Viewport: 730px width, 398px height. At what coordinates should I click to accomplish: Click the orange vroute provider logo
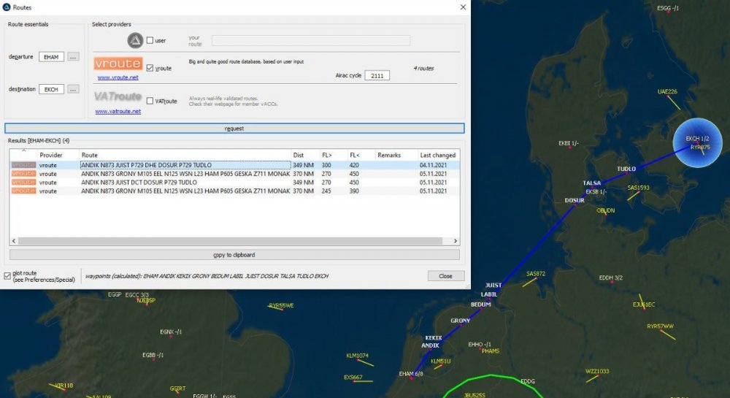click(x=118, y=64)
